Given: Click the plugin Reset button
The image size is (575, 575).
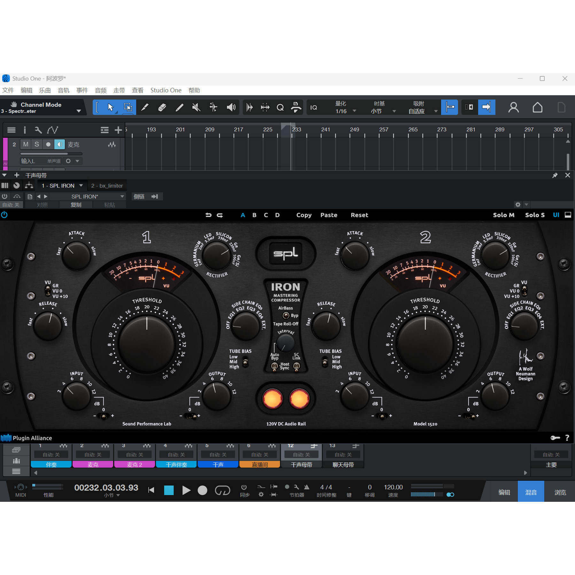Looking at the screenshot, I should coord(359,215).
